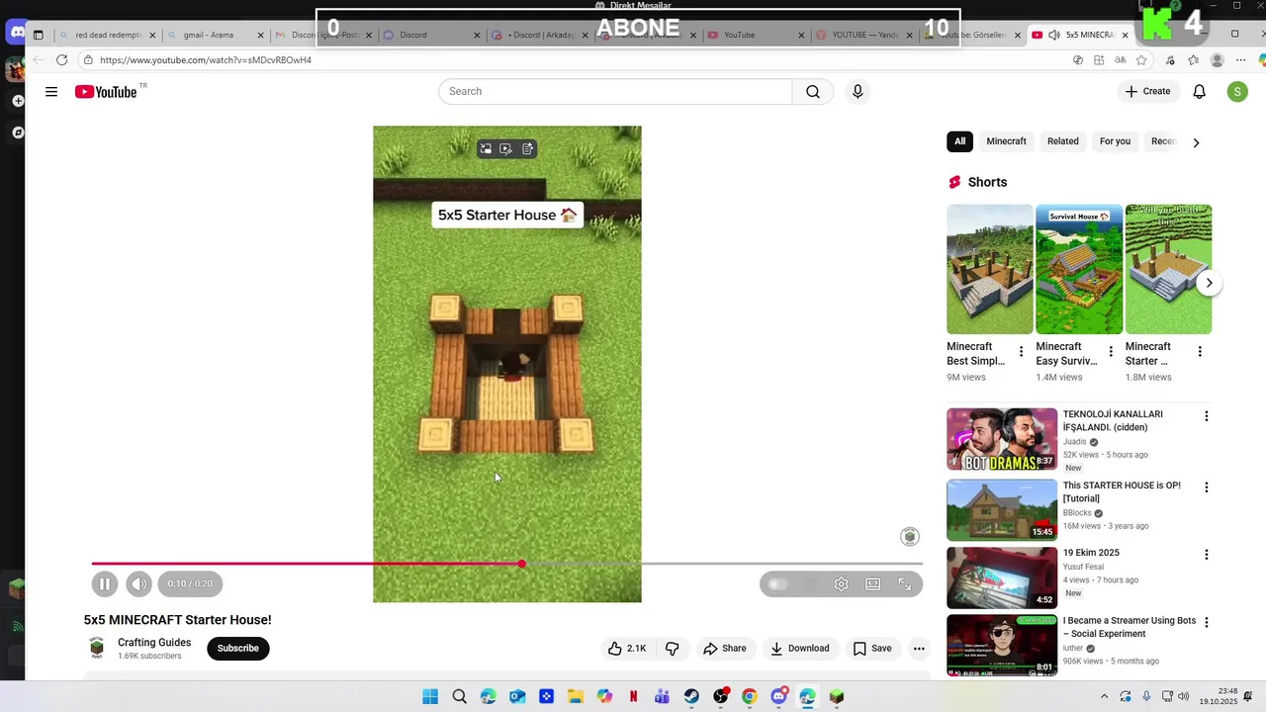
Task: Open Google Chrome from taskbar
Action: pos(750,697)
